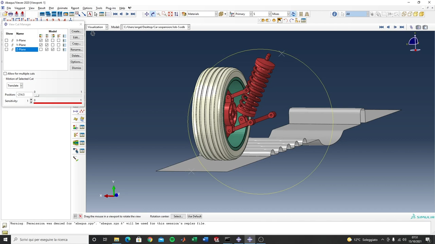Viewport: 435px width, 244px height.
Task: Select the Magnify View tool
Action: pyautogui.click(x=158, y=14)
